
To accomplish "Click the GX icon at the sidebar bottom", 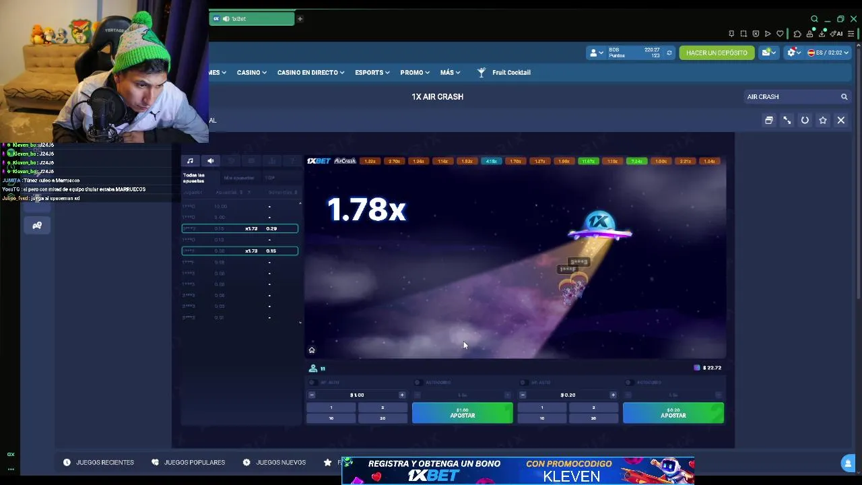I will pyautogui.click(x=11, y=454).
